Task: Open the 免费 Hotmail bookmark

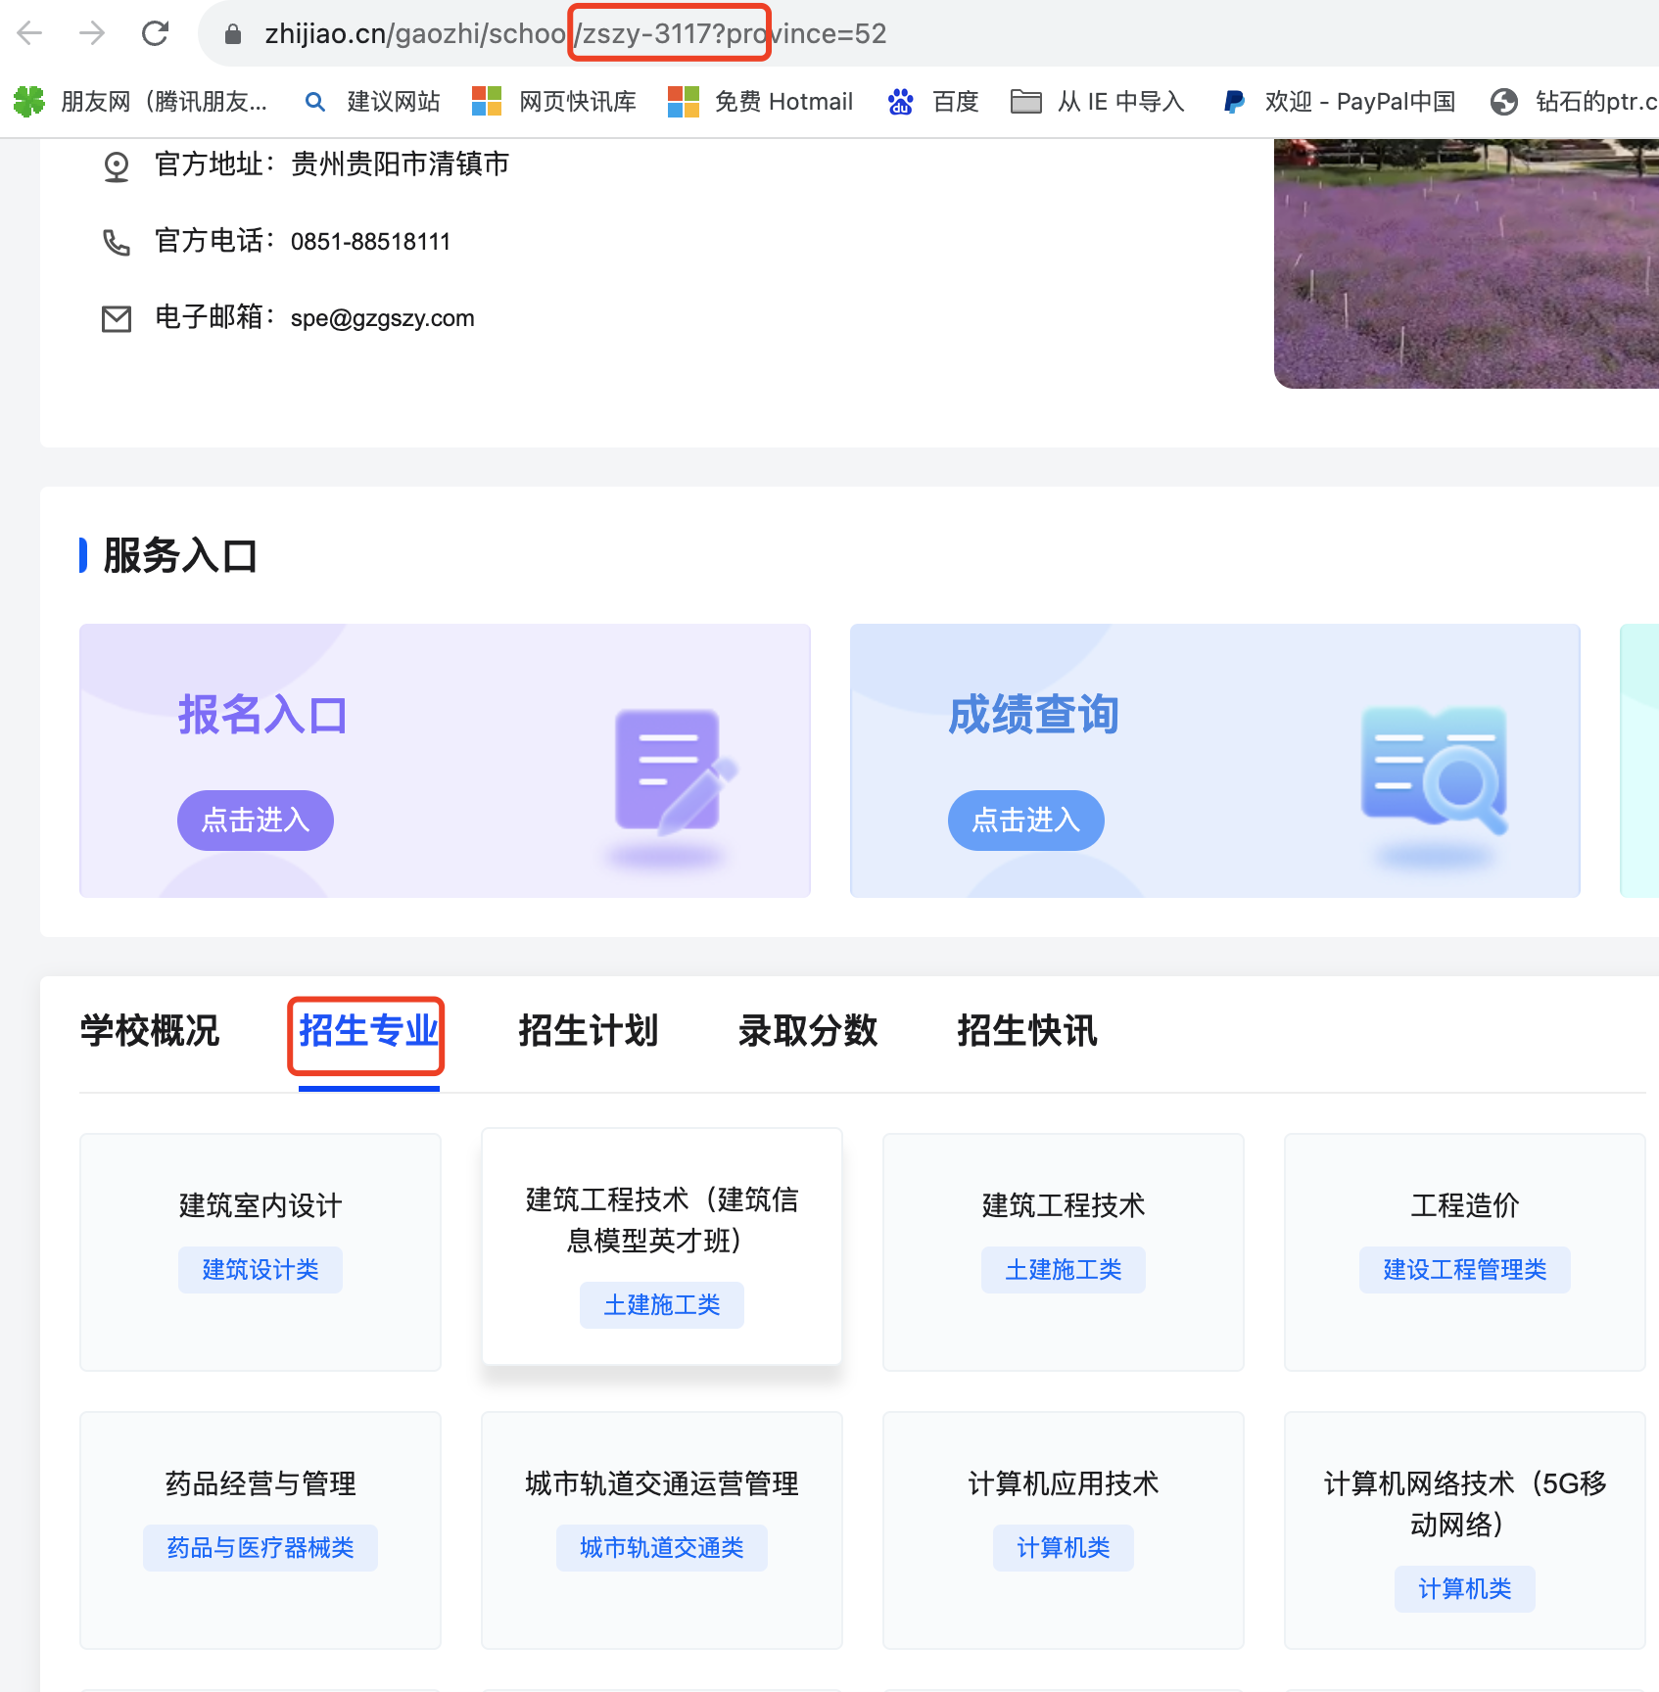Action: pyautogui.click(x=760, y=102)
